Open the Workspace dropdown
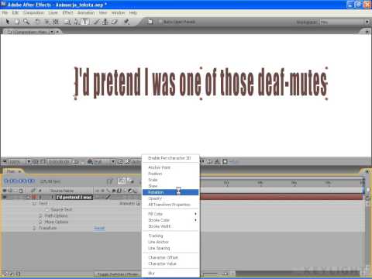The height and width of the screenshot is (279, 372). click(345, 22)
